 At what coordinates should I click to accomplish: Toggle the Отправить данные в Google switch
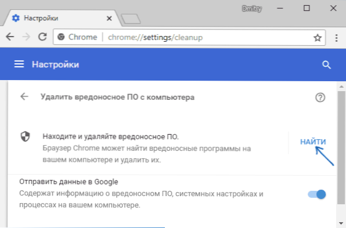(x=317, y=194)
